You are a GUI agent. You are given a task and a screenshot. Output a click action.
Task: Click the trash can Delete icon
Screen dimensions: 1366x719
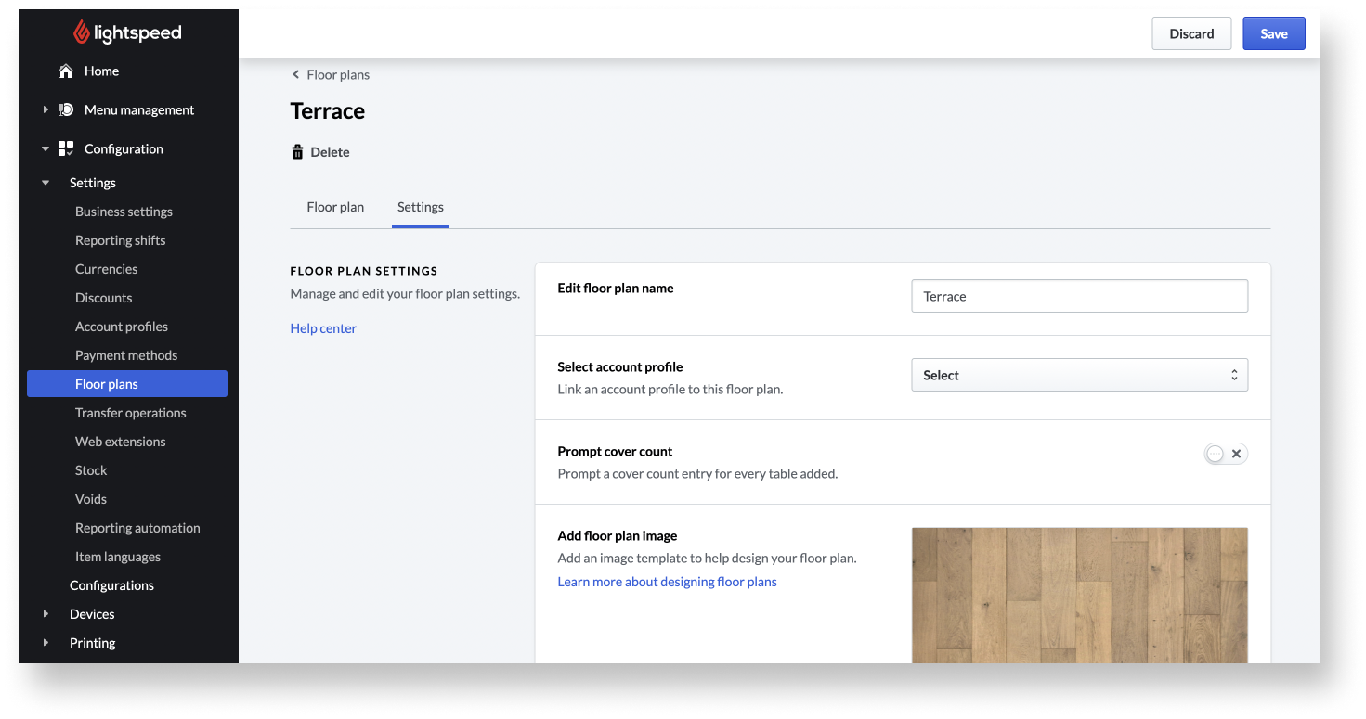pos(297,152)
